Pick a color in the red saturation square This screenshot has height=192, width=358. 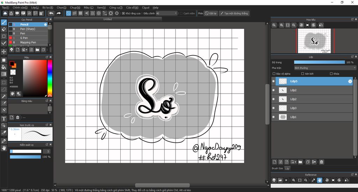click(x=35, y=78)
